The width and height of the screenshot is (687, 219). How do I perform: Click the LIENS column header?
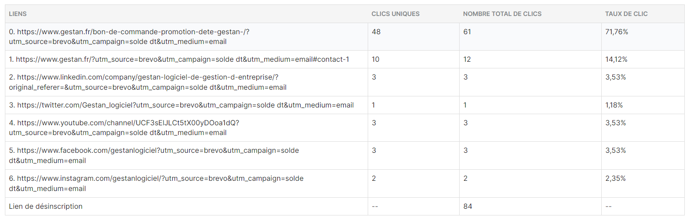18,14
